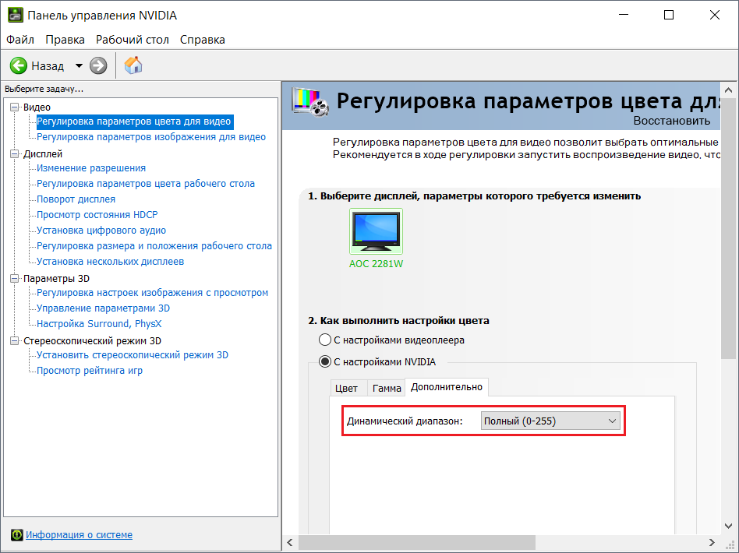The height and width of the screenshot is (553, 739).
Task: Click the Восстановить link
Action: pyautogui.click(x=672, y=121)
